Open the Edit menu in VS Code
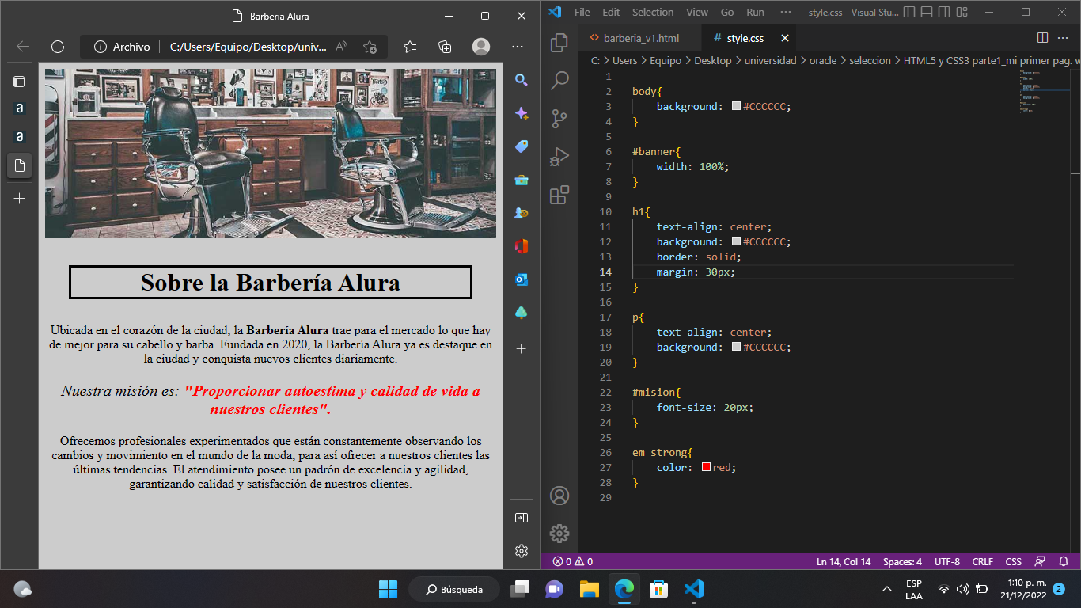The image size is (1081, 608). click(611, 12)
